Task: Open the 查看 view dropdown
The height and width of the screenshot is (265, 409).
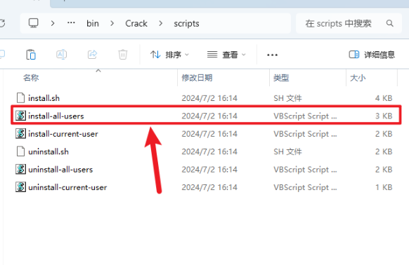Action: pos(226,55)
